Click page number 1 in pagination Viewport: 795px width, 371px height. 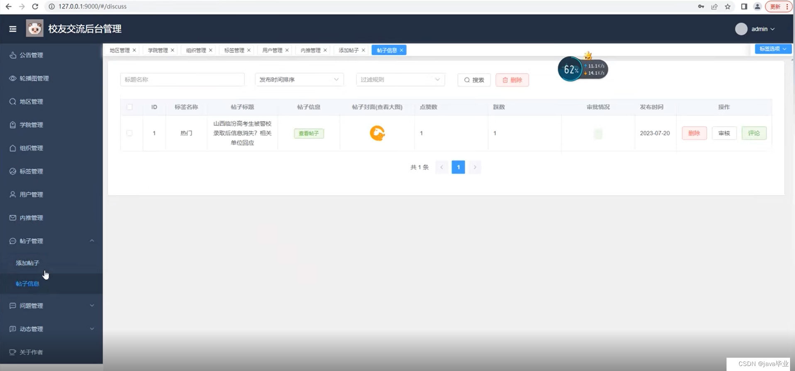point(458,167)
